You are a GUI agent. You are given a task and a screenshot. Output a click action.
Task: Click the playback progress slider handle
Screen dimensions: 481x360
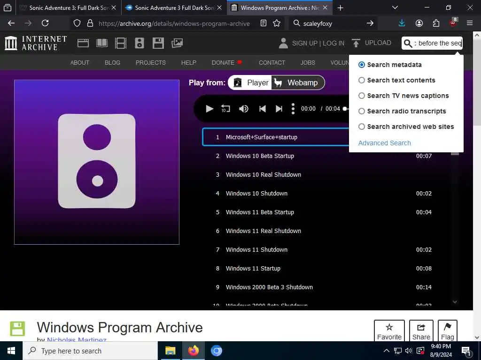345,109
